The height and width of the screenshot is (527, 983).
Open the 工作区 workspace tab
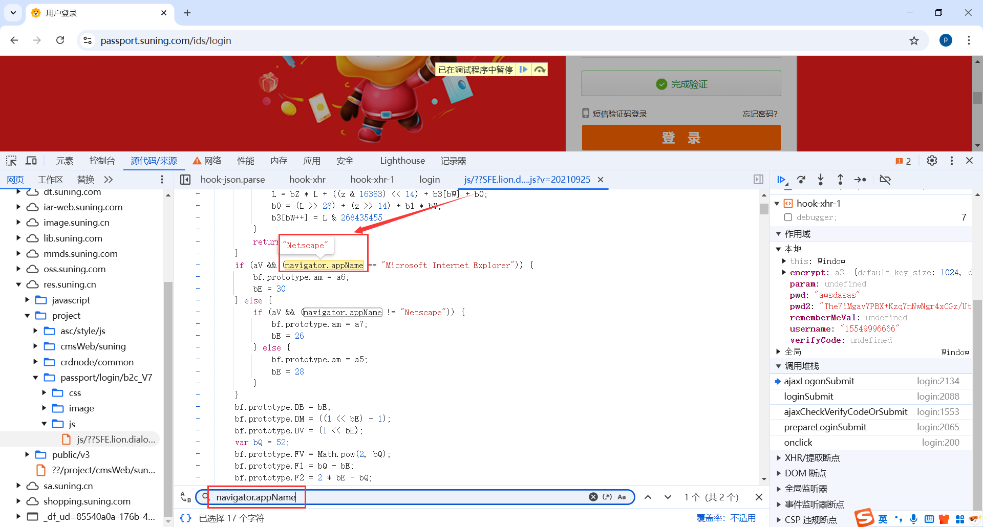point(50,180)
